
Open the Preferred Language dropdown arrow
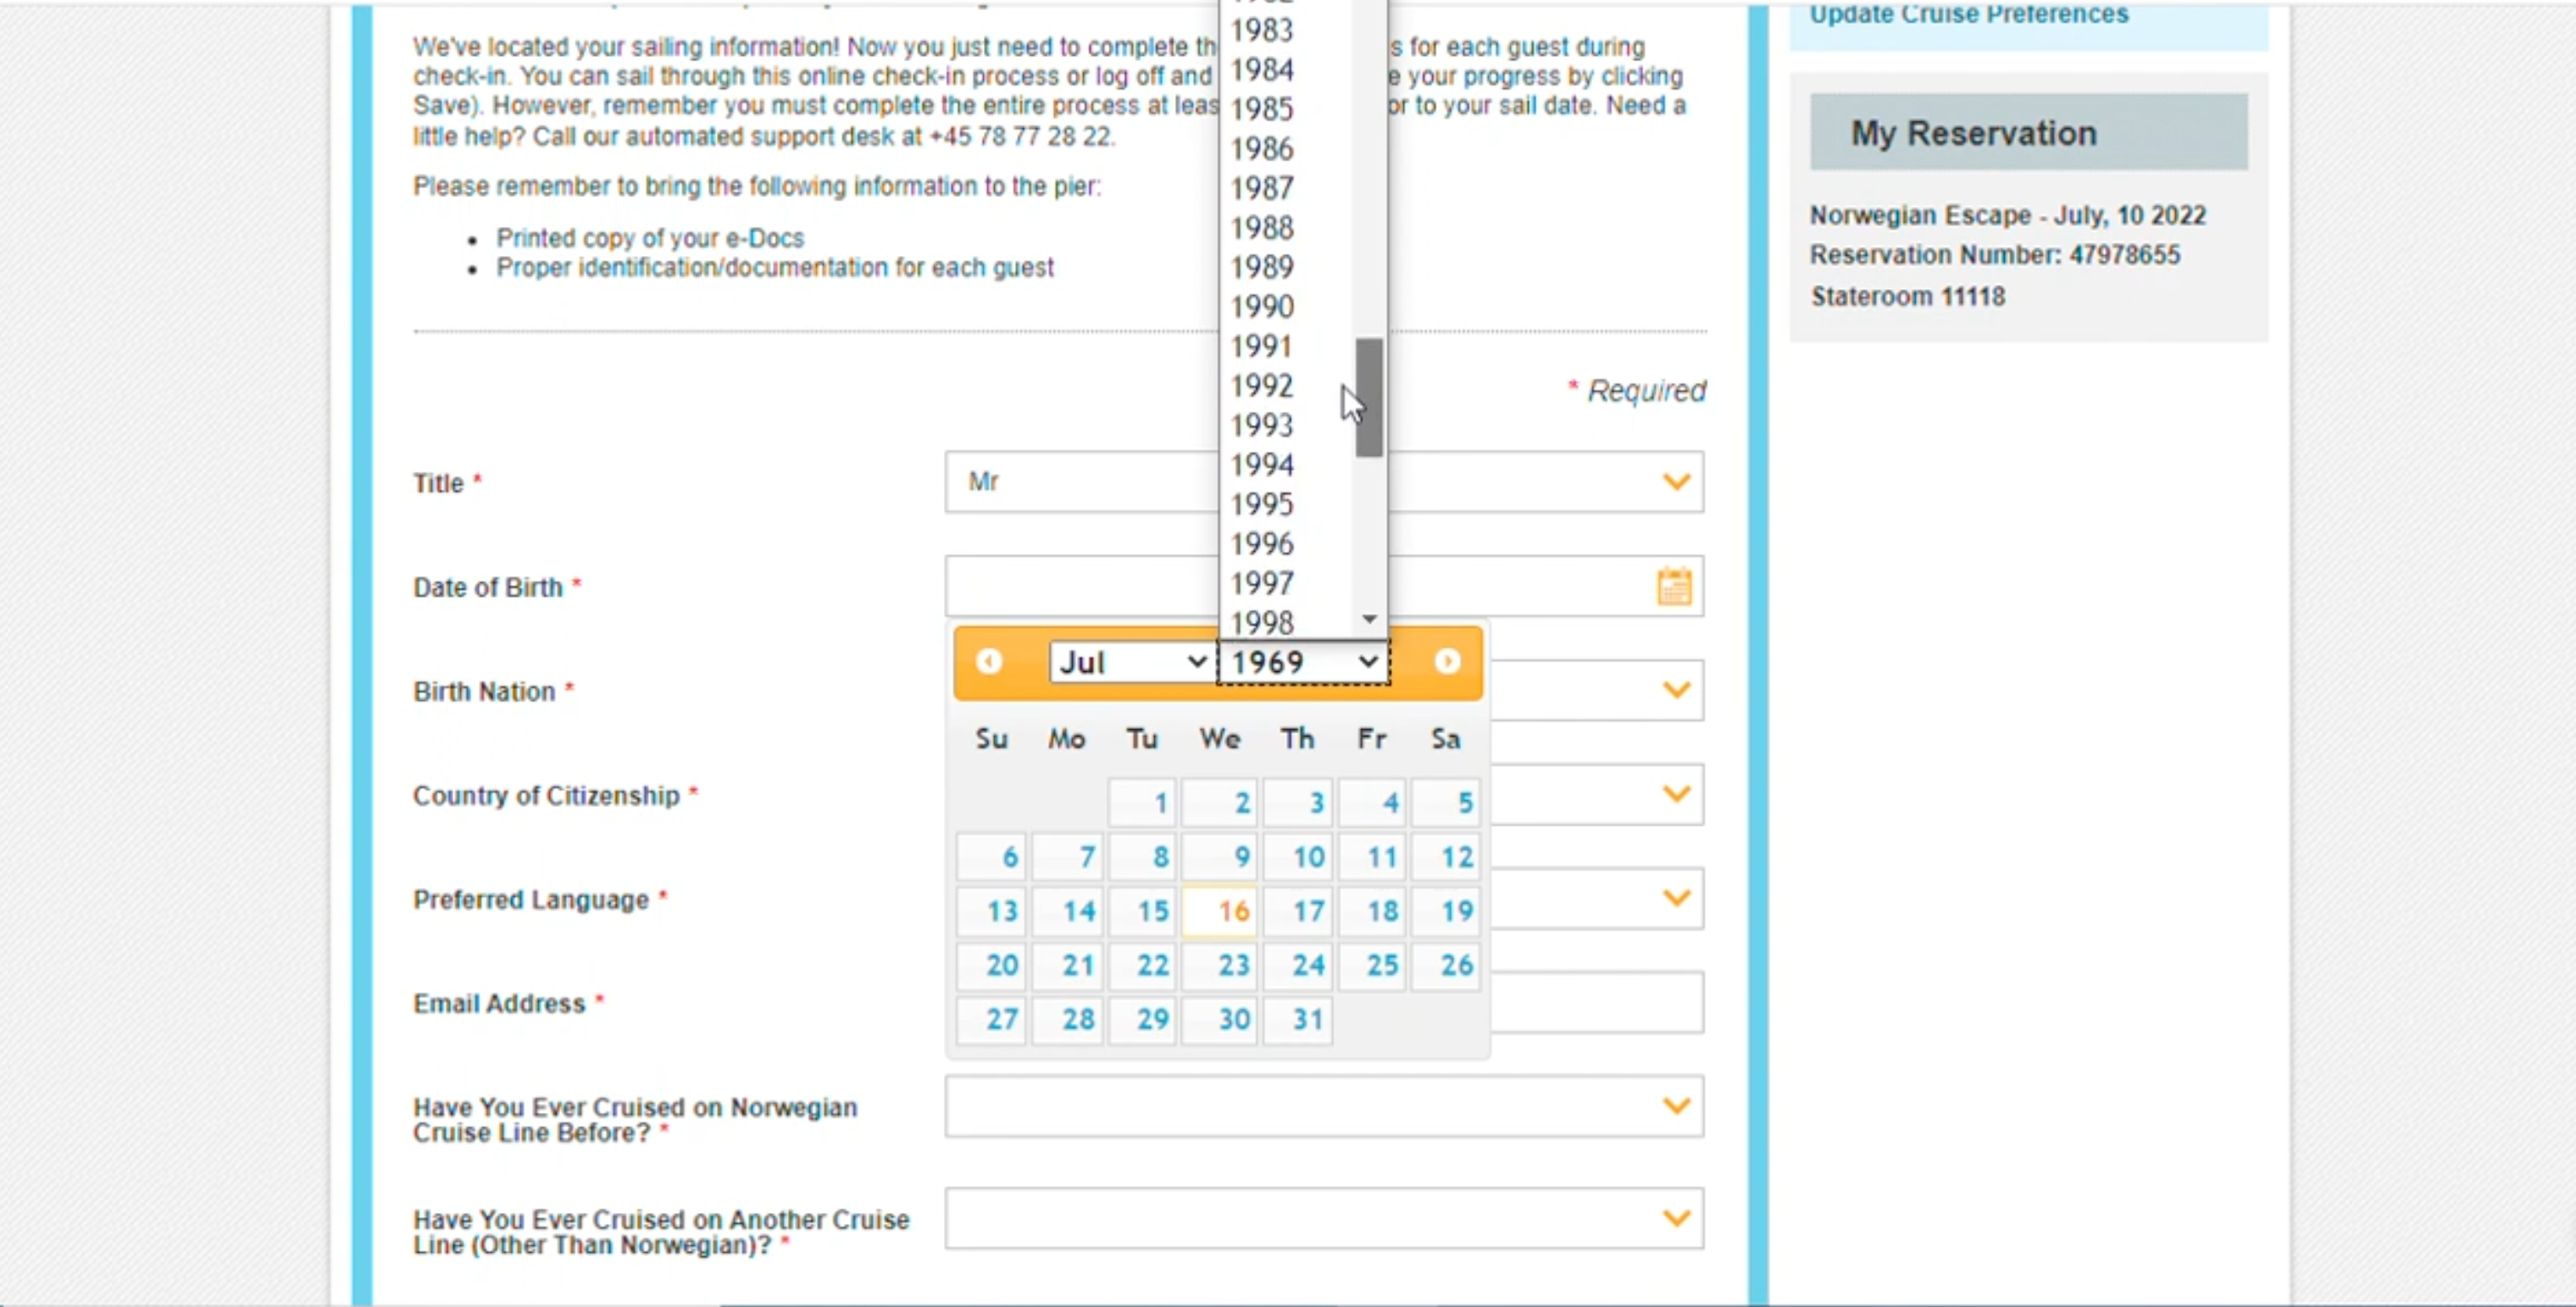tap(1676, 898)
